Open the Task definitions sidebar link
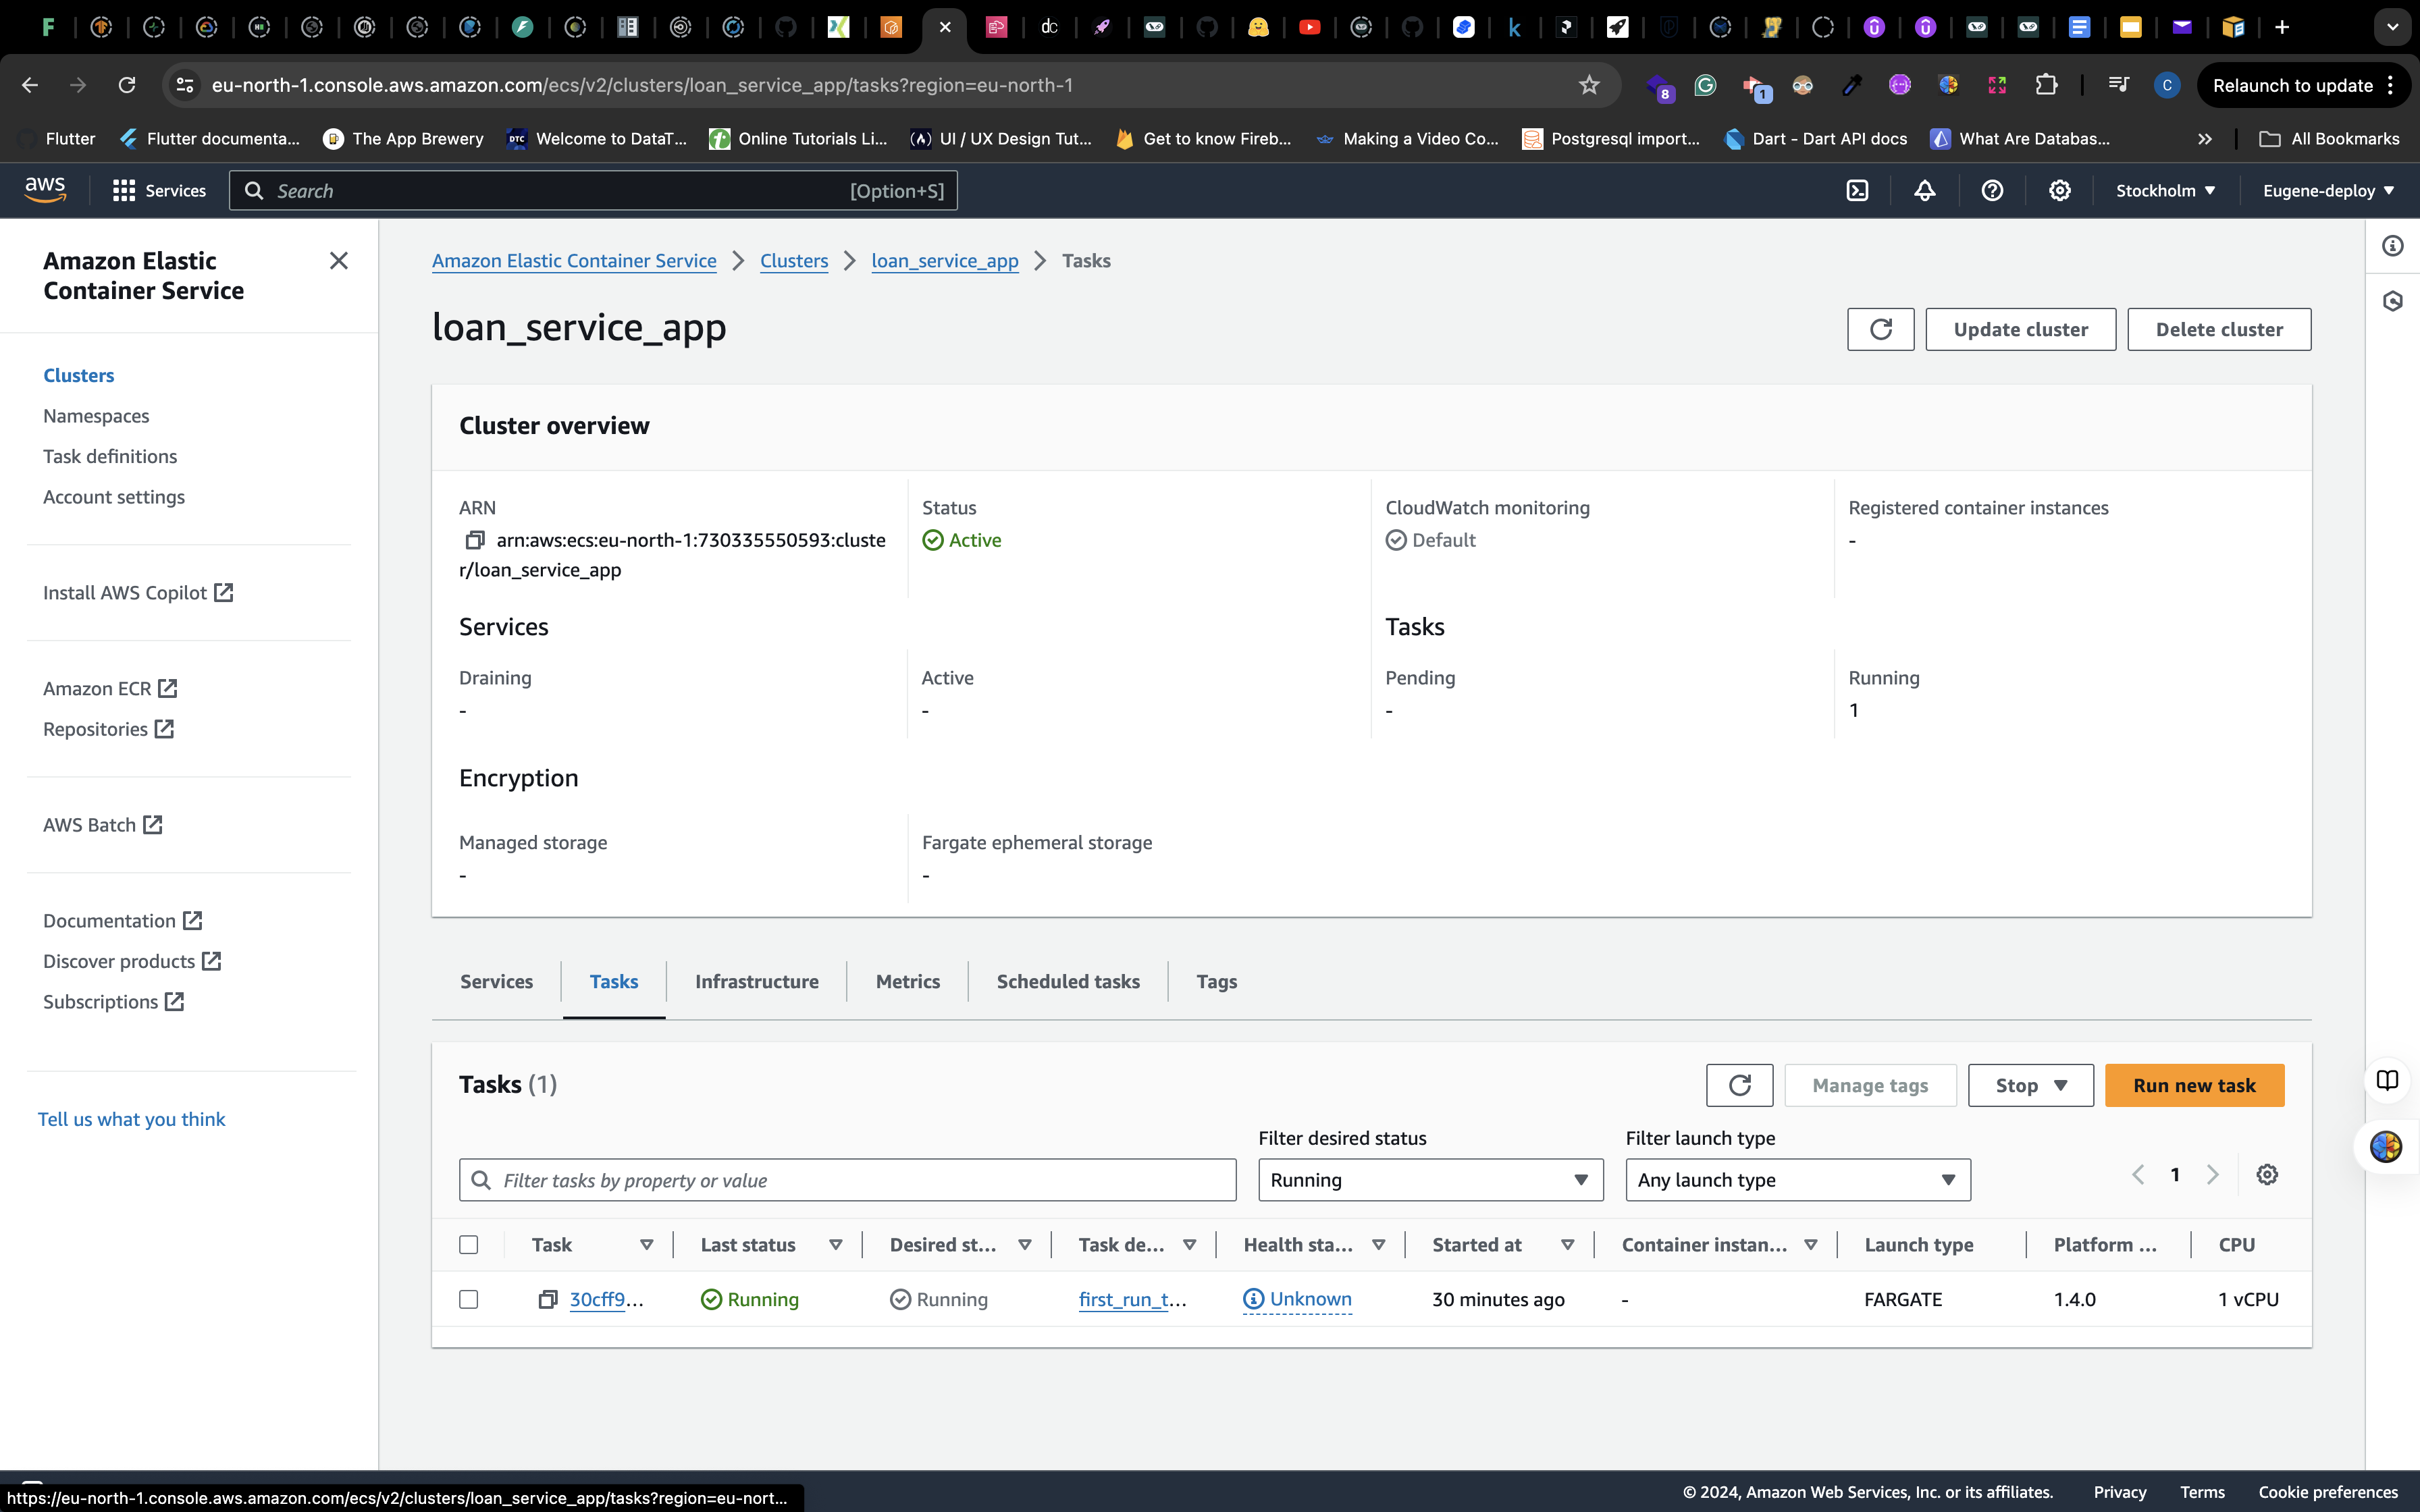Viewport: 2420px width, 1512px height. point(110,456)
